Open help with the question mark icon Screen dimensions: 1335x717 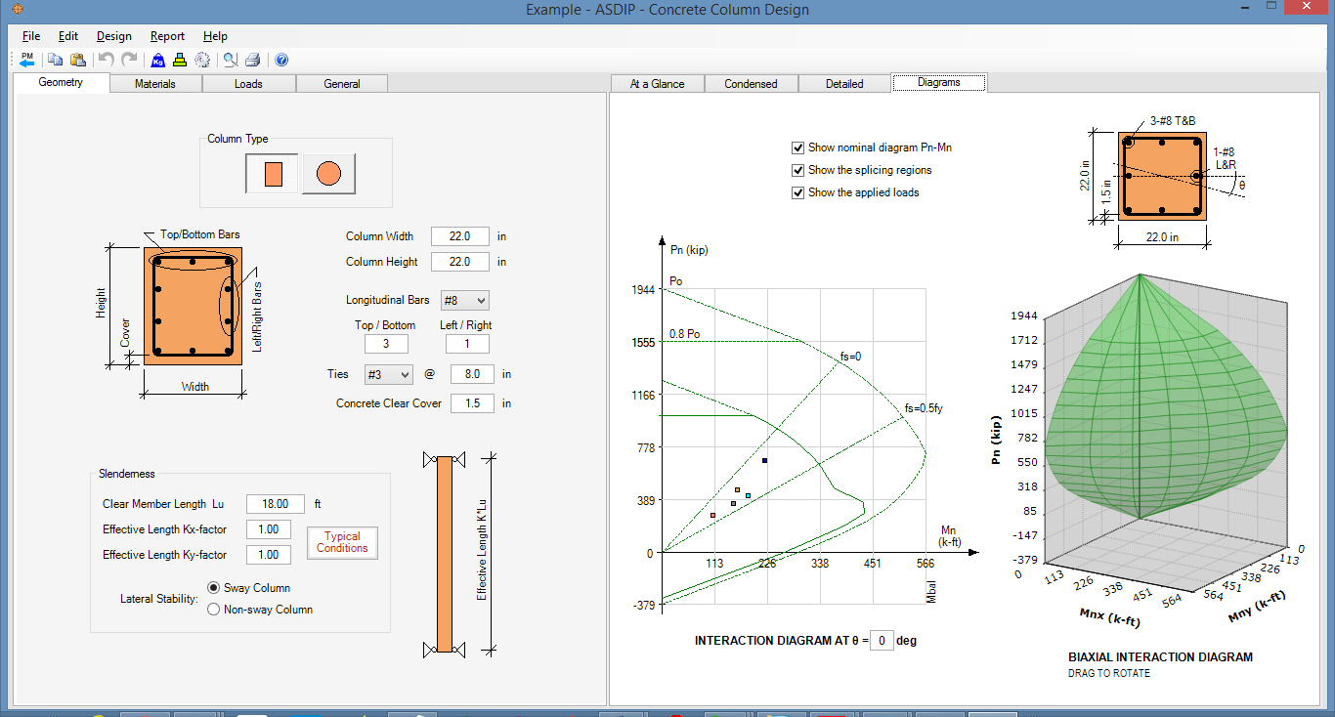point(281,60)
